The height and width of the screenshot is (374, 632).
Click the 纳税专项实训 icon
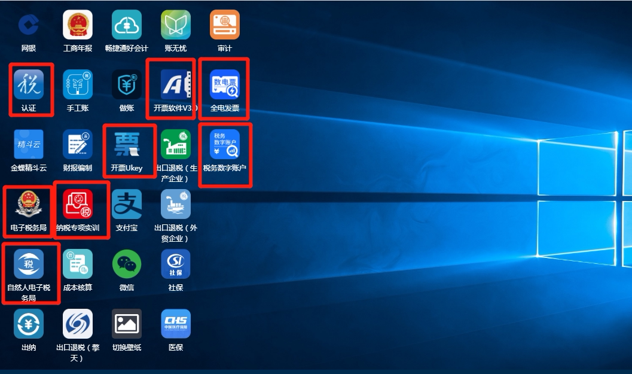(78, 204)
